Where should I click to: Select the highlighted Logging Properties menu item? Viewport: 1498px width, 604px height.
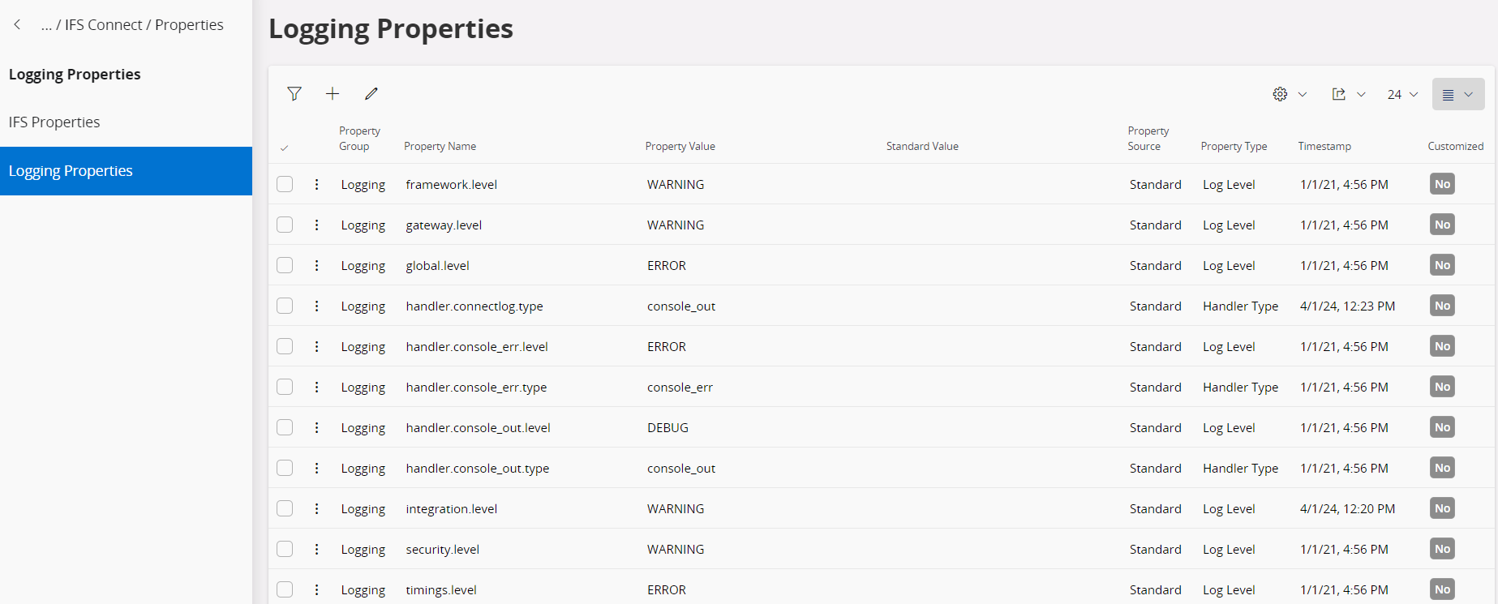71,171
